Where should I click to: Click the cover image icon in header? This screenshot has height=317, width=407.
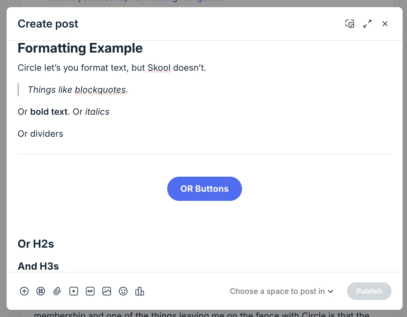click(x=350, y=24)
